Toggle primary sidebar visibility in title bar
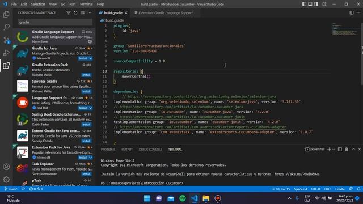Screen dimensions: 363x204 click(x=304, y=4)
